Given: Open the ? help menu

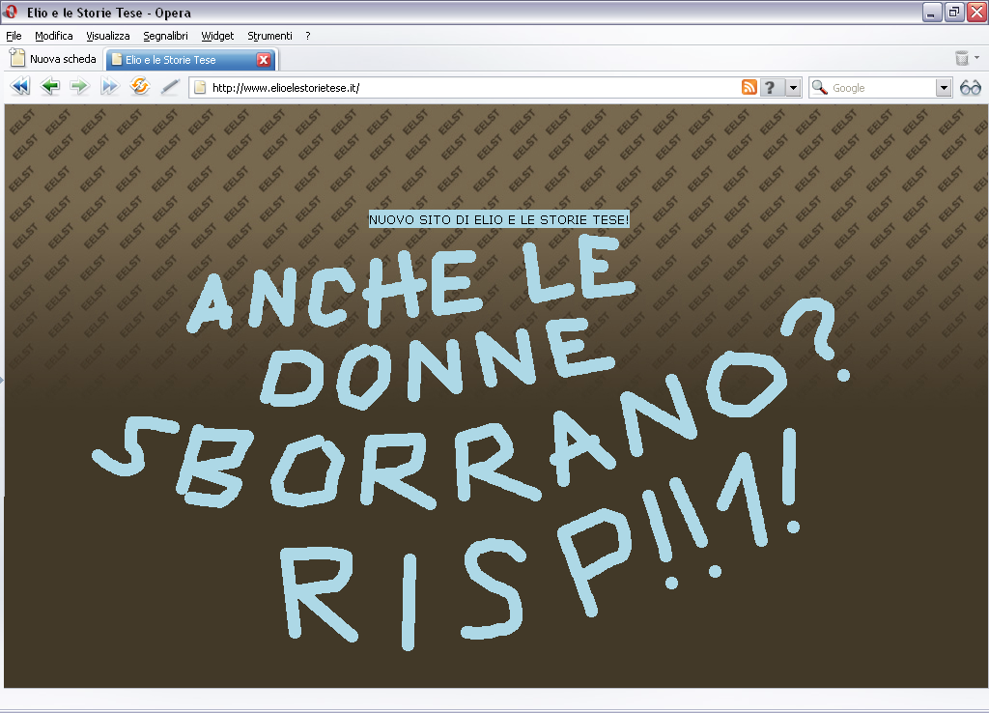Looking at the screenshot, I should 308,36.
